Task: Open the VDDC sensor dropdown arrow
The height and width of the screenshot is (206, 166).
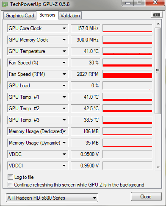Action: coord(64,154)
